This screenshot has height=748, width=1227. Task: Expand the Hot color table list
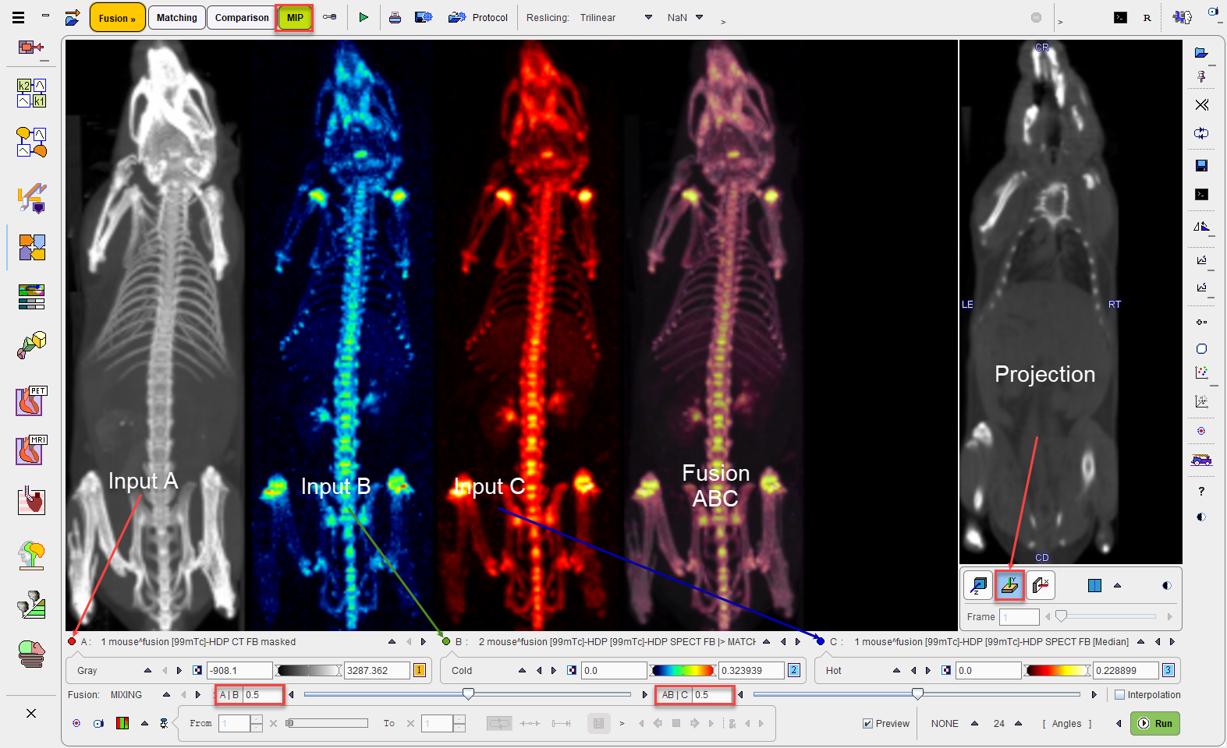click(x=896, y=670)
